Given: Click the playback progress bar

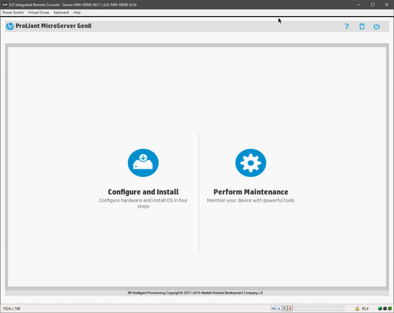Looking at the screenshot, I should point(319,308).
